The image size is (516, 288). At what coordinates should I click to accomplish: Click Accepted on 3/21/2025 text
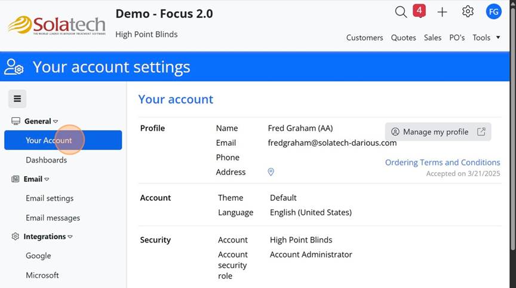[x=463, y=174]
